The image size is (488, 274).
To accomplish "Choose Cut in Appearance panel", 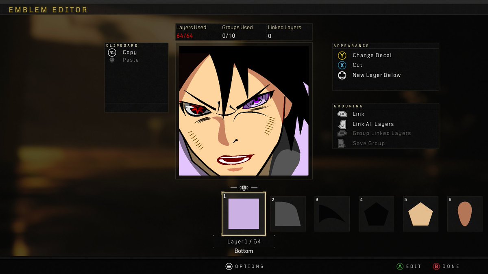I will [357, 65].
